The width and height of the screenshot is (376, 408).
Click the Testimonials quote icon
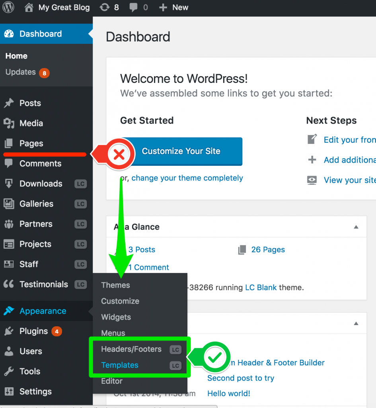(x=9, y=284)
